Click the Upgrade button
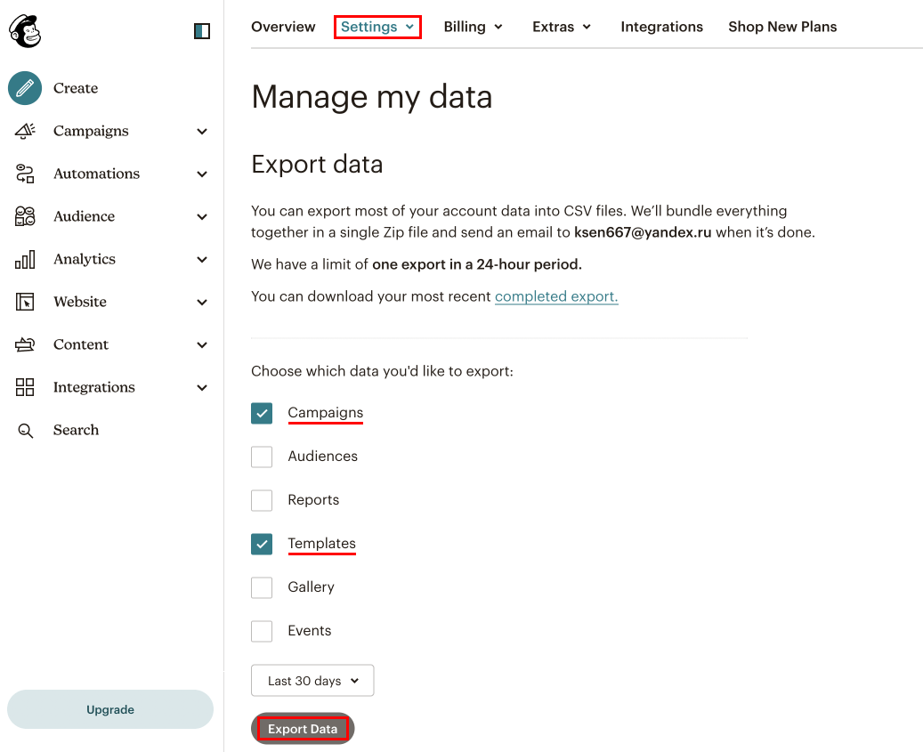Screen dimensions: 923x752 pyautogui.click(x=109, y=709)
